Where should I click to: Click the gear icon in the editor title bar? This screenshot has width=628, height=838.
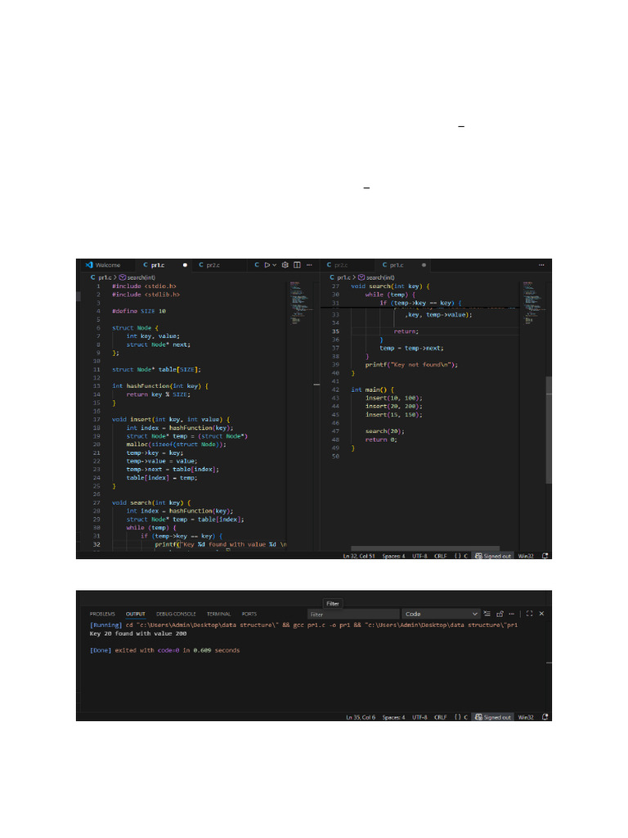pyautogui.click(x=285, y=265)
